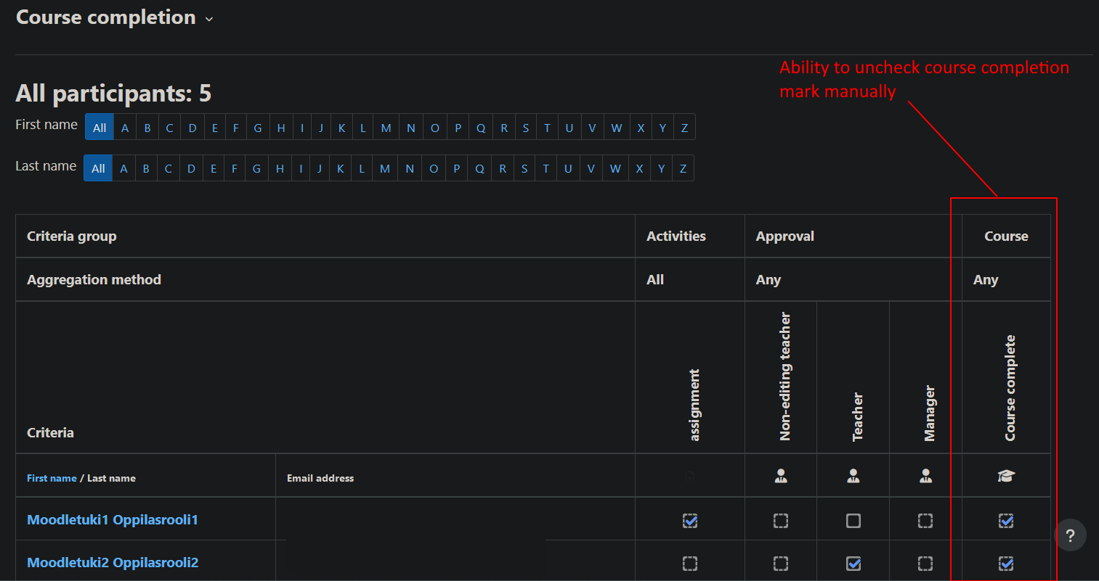Image resolution: width=1099 pixels, height=581 pixels.
Task: Click the assignment activity icon in header
Action: (x=690, y=477)
